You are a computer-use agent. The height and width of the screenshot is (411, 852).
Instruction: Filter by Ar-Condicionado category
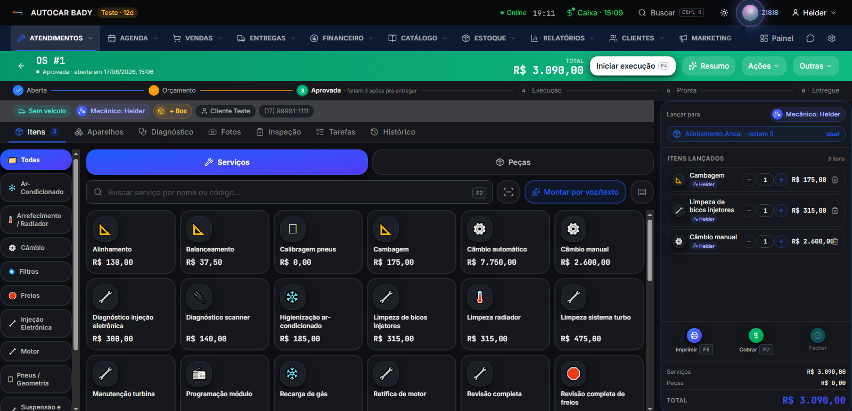[36, 188]
